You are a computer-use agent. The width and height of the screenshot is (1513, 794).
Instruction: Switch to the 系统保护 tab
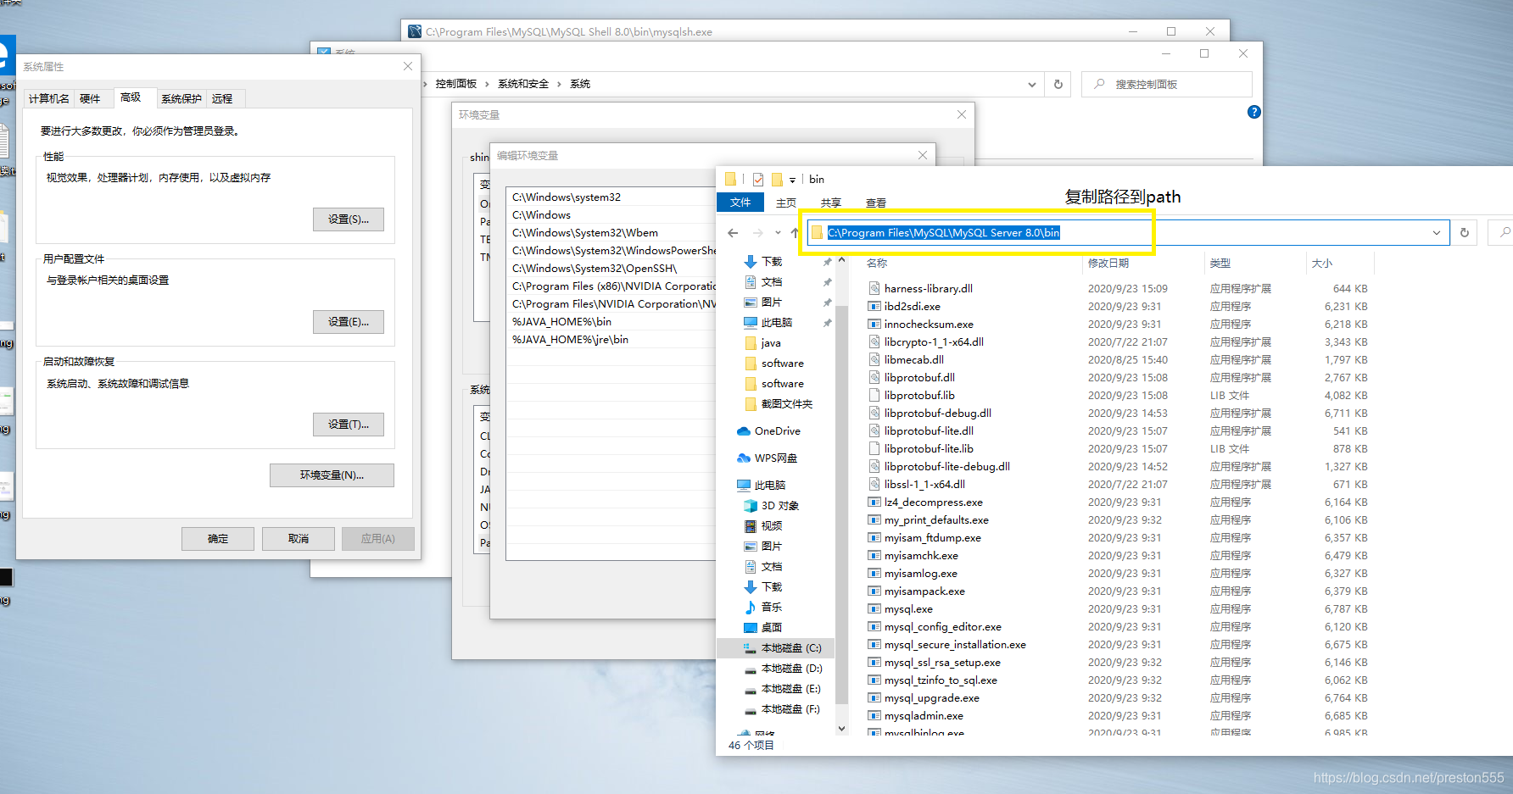(181, 99)
